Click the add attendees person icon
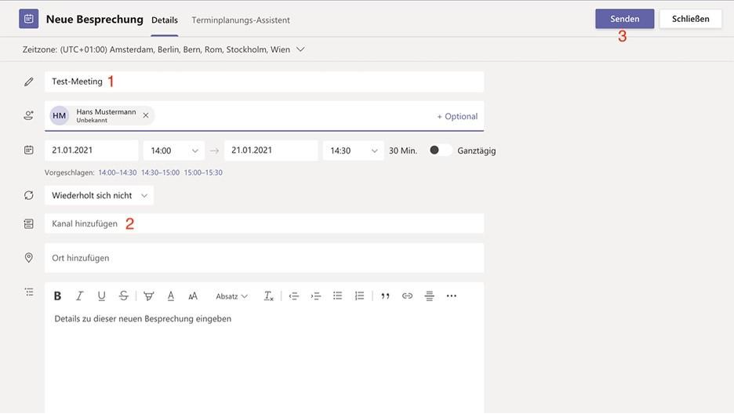Viewport: 734px width, 414px height. [28, 115]
